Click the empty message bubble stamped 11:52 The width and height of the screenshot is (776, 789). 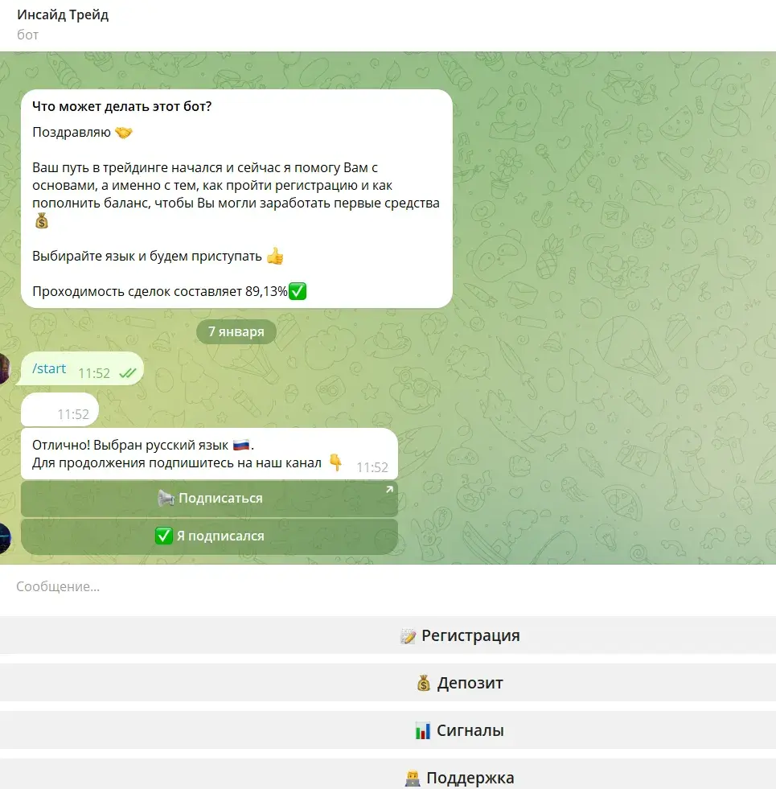[60, 409]
